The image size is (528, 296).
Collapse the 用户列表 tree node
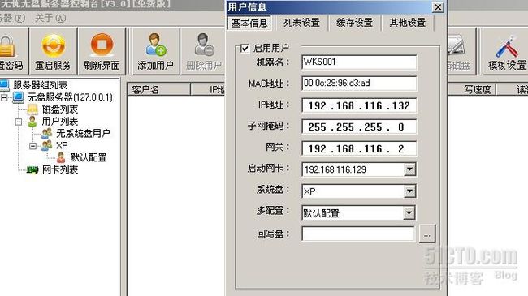[x=19, y=122]
